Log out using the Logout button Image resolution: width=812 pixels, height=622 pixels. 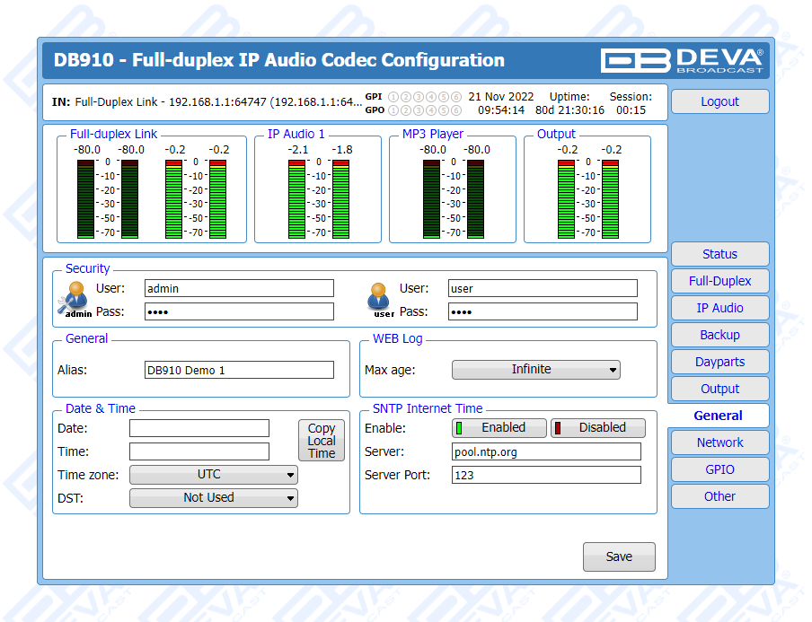coord(719,101)
